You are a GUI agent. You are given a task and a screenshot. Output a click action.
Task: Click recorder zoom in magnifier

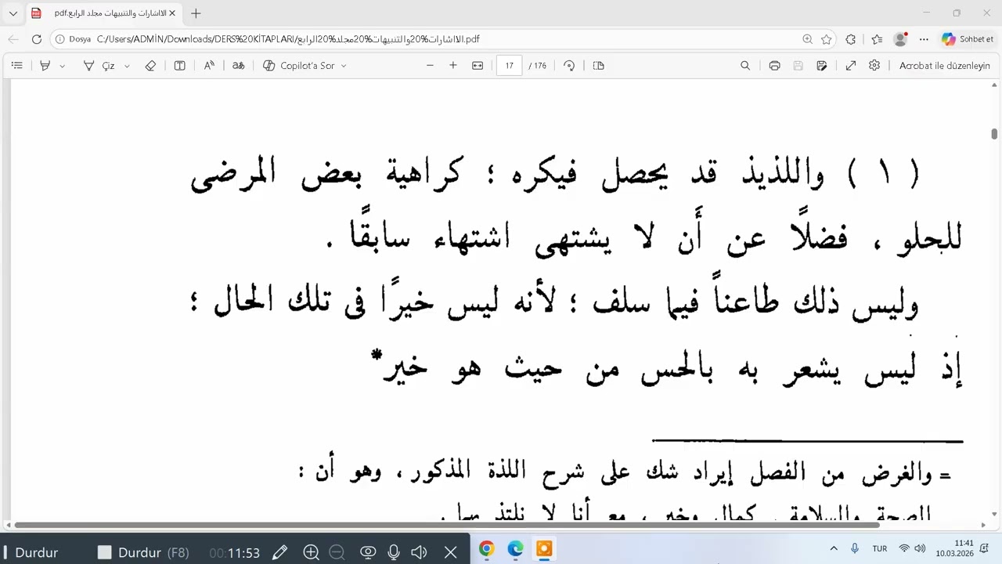(x=311, y=552)
